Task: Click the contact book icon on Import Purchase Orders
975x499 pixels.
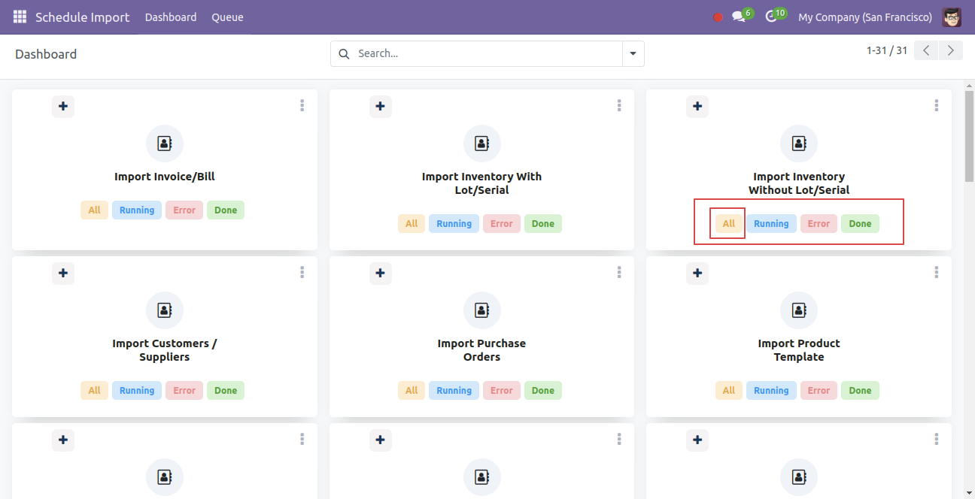Action: pos(481,310)
